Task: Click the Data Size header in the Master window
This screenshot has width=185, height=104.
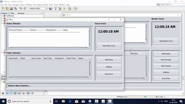Action: click(138, 53)
